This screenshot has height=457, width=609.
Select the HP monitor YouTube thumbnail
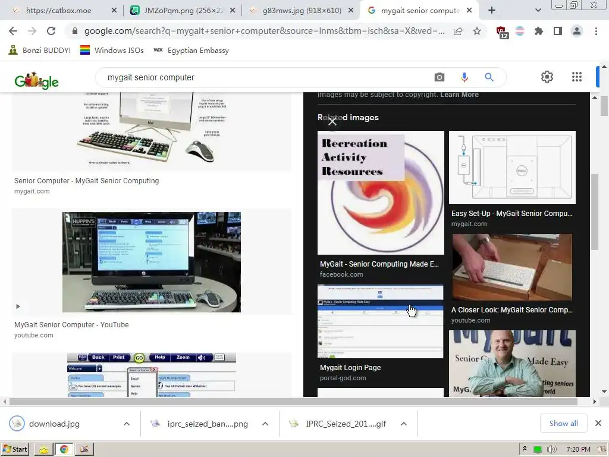coord(152,262)
